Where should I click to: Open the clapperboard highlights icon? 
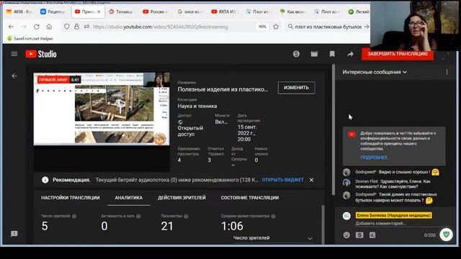[x=314, y=54]
